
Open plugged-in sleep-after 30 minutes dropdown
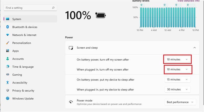(x=177, y=89)
